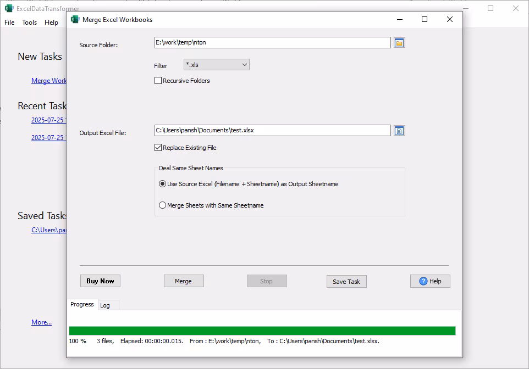This screenshot has width=529, height=369.
Task: Select Use Source Excel as Output Sheetname option
Action: (163, 183)
